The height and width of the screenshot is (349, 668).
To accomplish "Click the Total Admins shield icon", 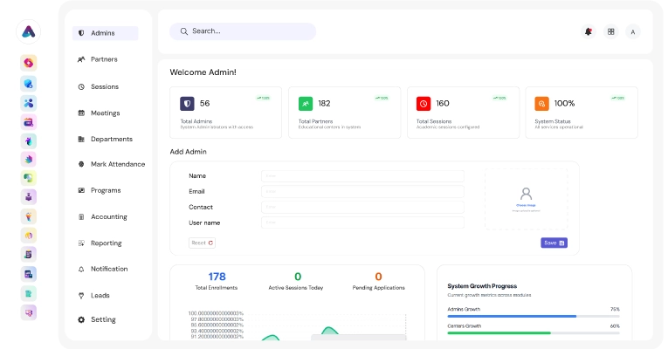I will (x=187, y=103).
